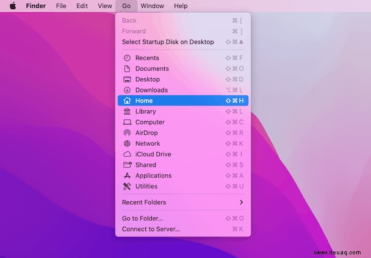Click the Applications icon
This screenshot has height=258, width=371.
tap(127, 176)
